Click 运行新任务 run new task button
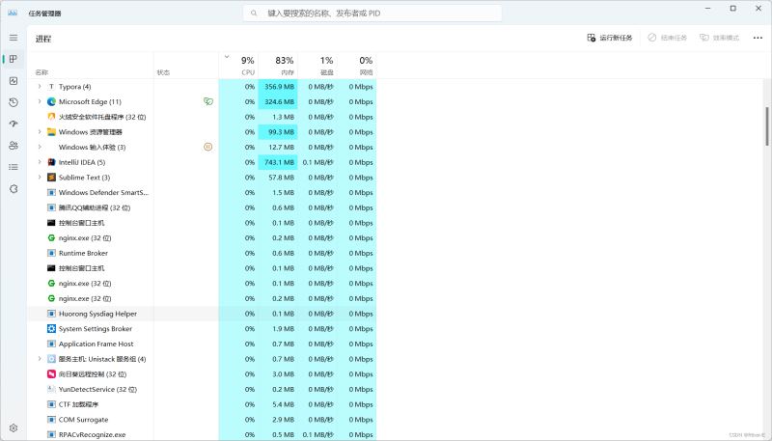Screen dimensions: 772x441 click(610, 38)
